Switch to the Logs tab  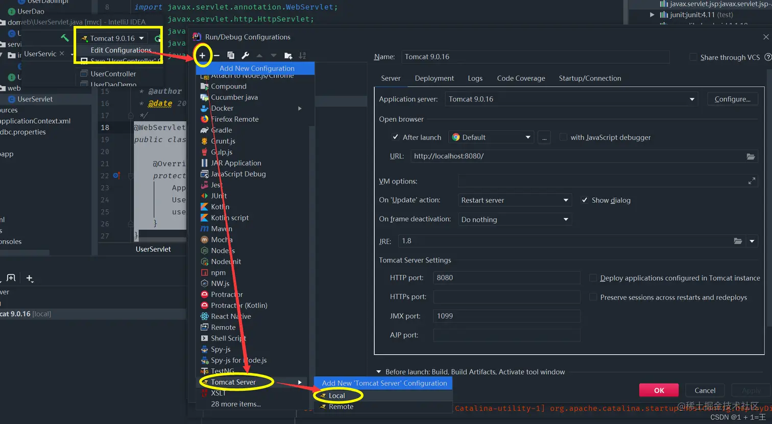pos(475,78)
